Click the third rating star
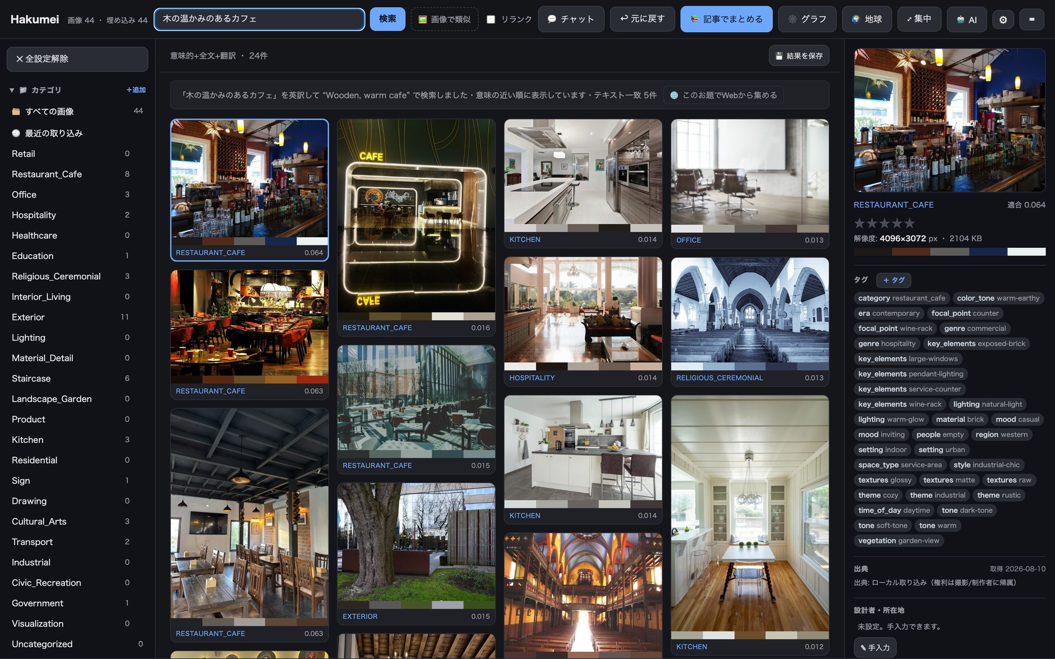The image size is (1055, 659). [884, 223]
